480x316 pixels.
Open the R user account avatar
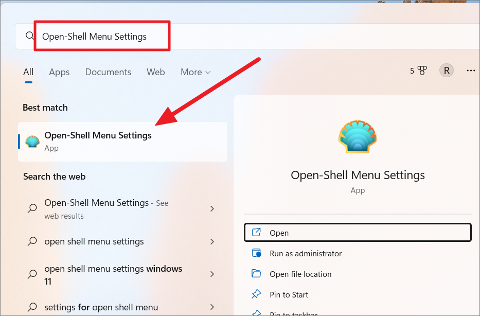(x=447, y=71)
